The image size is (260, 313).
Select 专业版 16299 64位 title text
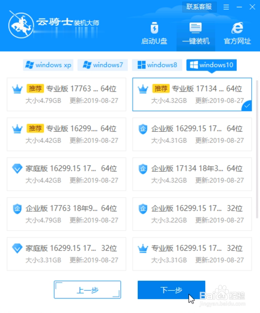click(81, 129)
